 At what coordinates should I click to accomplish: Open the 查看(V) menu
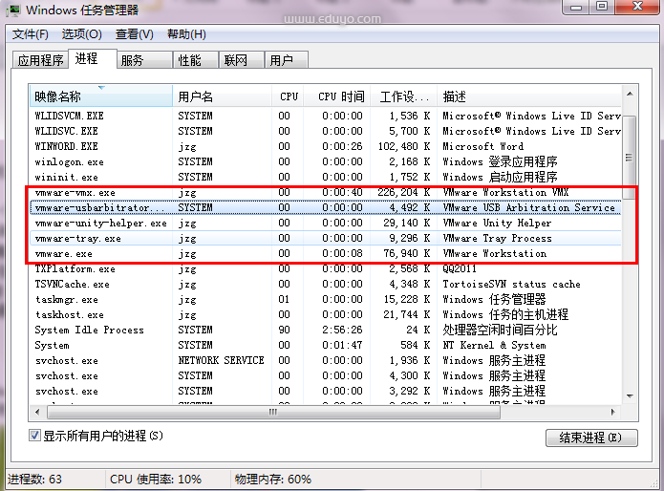tap(134, 34)
